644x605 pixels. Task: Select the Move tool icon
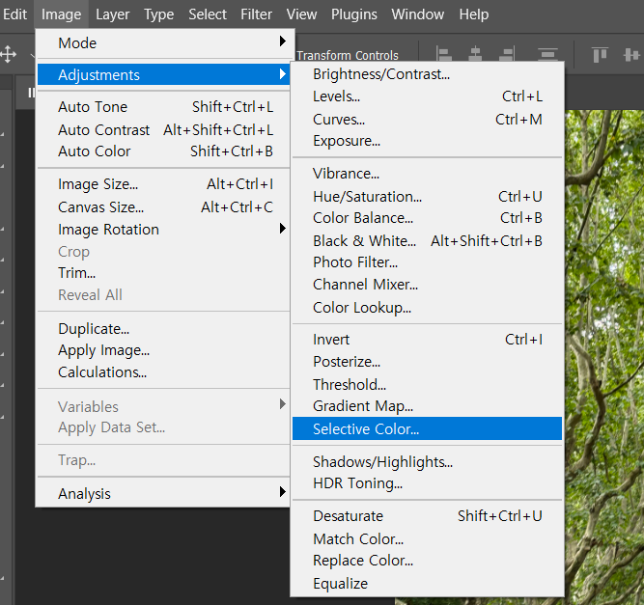coord(9,54)
